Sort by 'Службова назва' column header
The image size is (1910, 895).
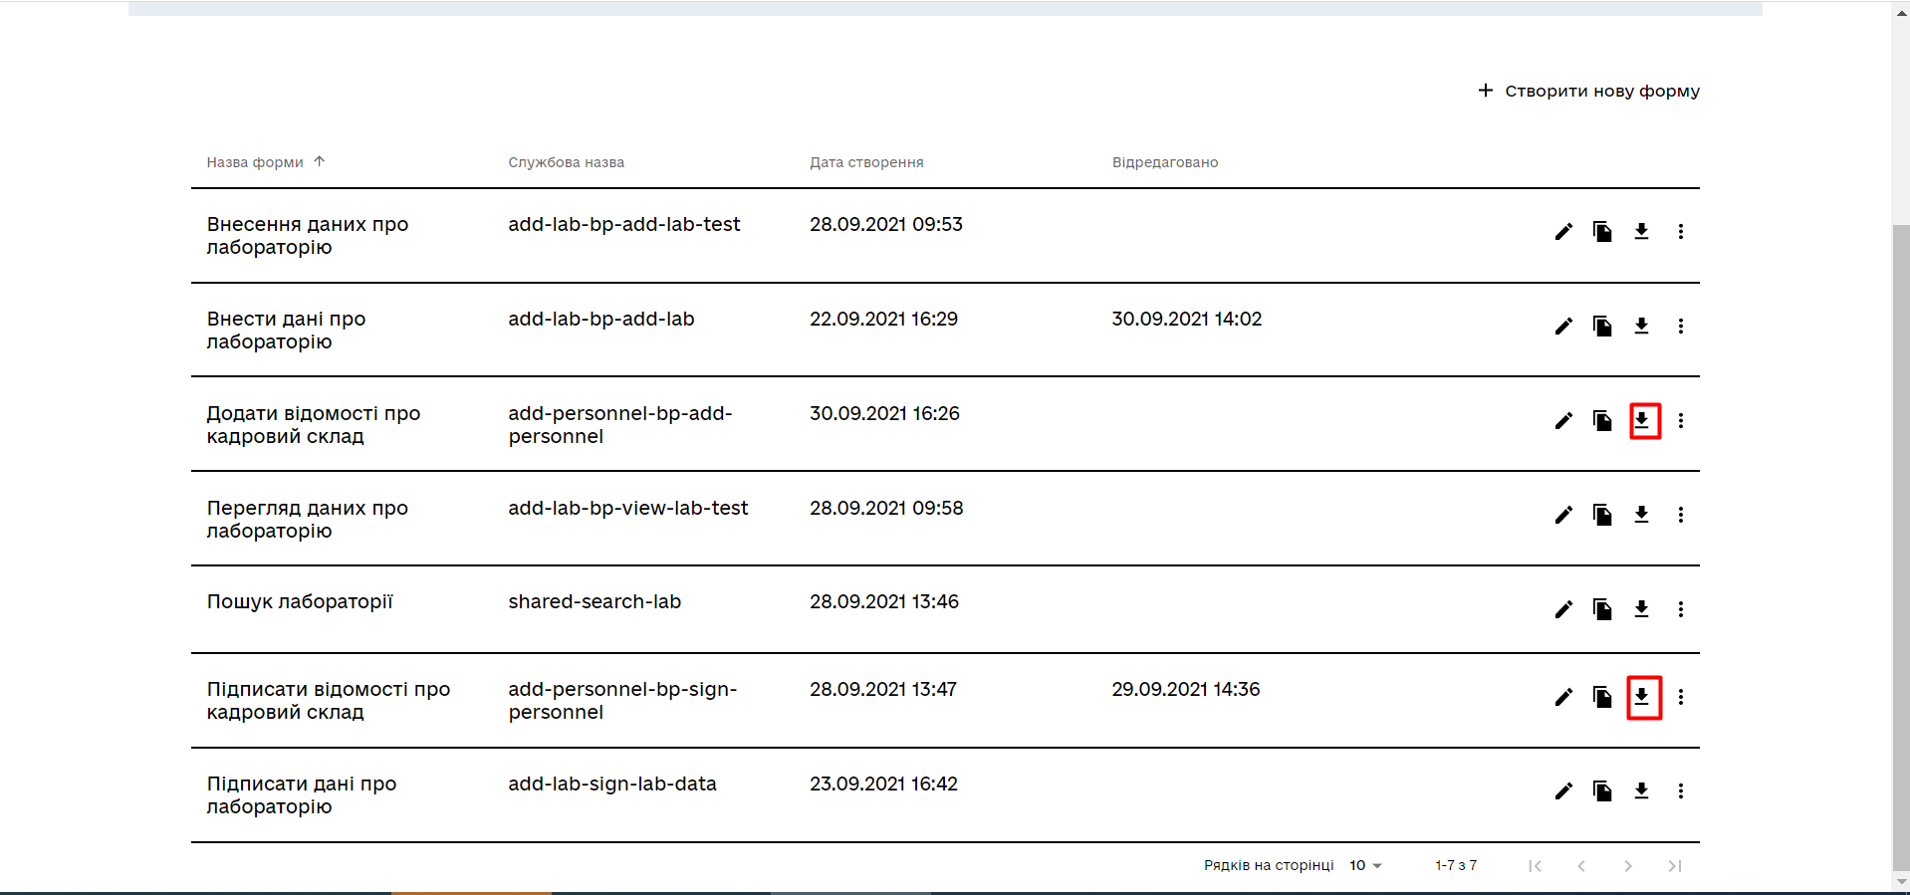point(566,162)
